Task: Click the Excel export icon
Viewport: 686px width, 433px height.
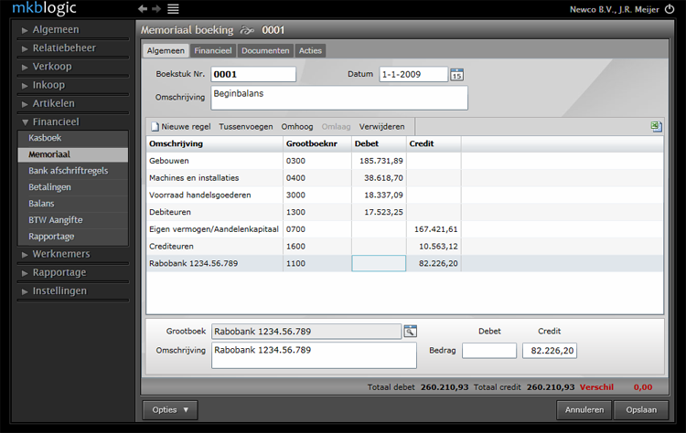Action: pyautogui.click(x=656, y=126)
